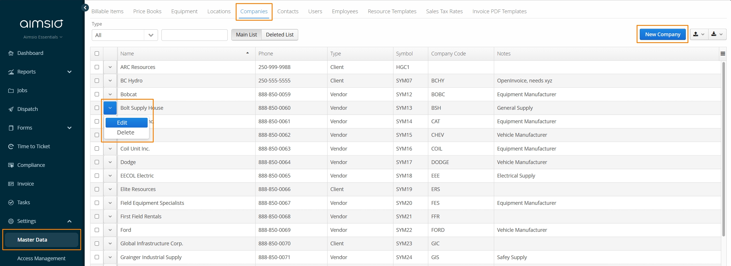Close row actions for Bolt Supply House
The image size is (731, 266).
110,108
